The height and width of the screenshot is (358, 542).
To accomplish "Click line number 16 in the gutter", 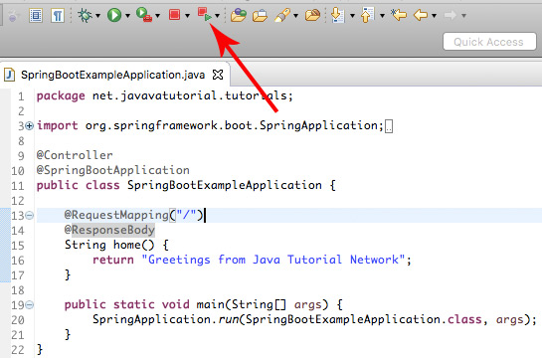I will 18,261.
